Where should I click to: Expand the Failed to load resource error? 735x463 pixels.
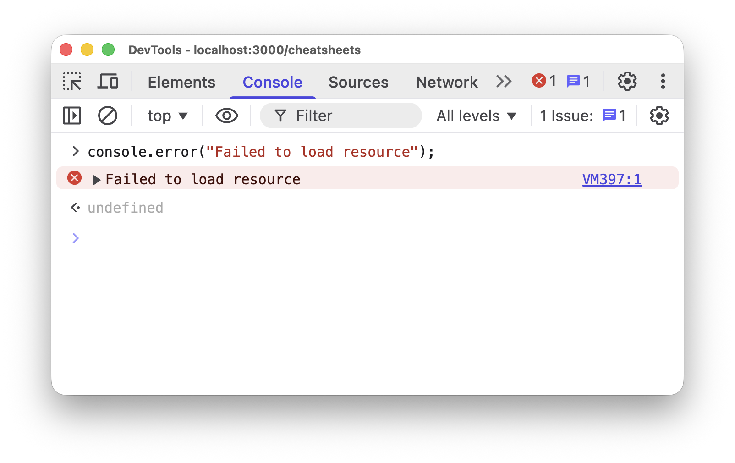coord(97,180)
